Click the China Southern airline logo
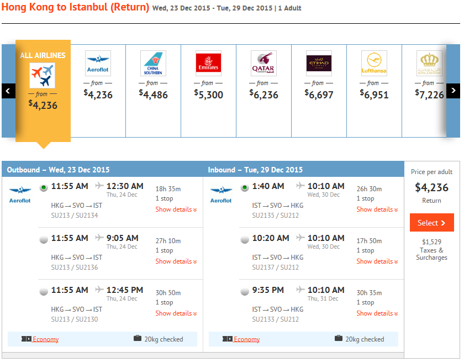 (154, 64)
